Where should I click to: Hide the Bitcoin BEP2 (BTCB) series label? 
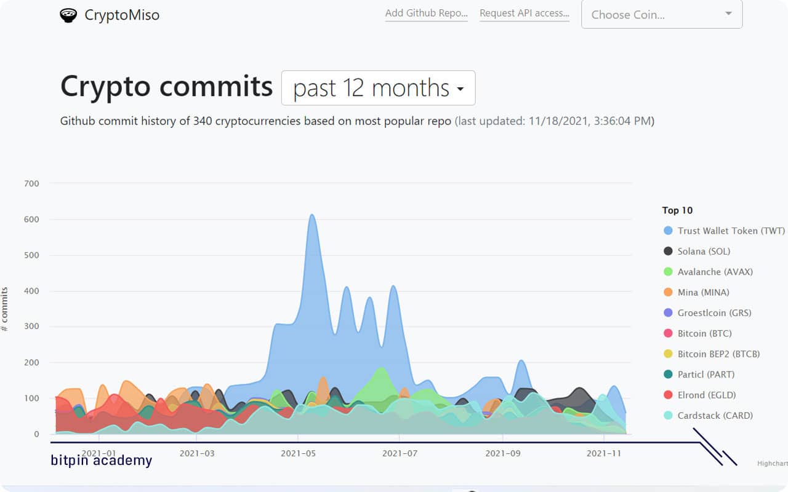point(718,354)
